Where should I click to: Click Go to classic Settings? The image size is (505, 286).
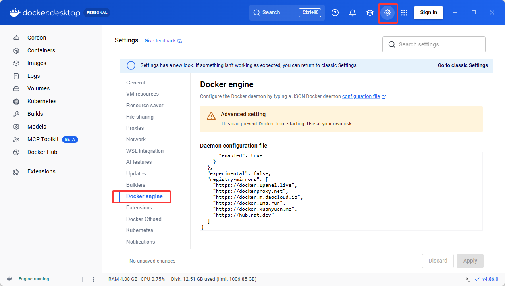click(463, 65)
